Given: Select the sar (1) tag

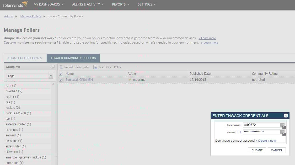Looking at the screenshot, I should 28,119.
